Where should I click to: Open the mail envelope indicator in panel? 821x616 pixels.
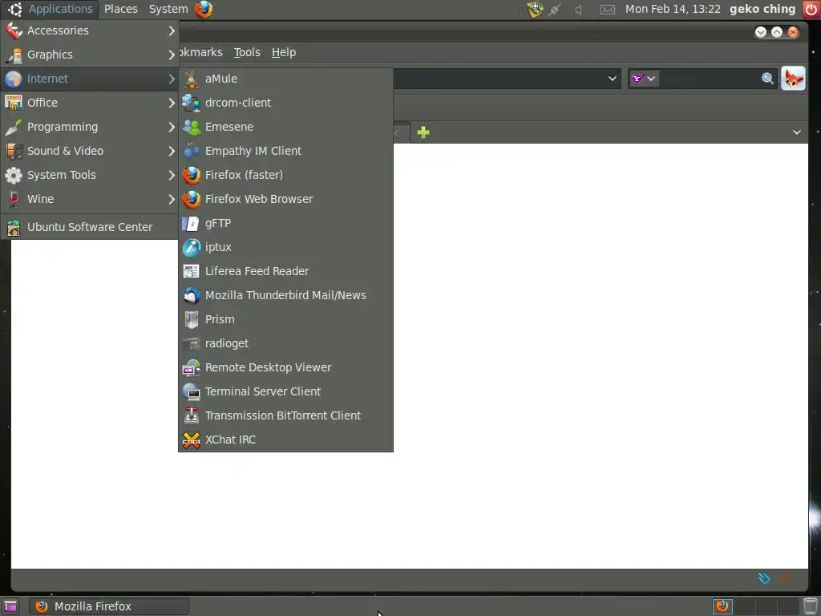pyautogui.click(x=608, y=10)
